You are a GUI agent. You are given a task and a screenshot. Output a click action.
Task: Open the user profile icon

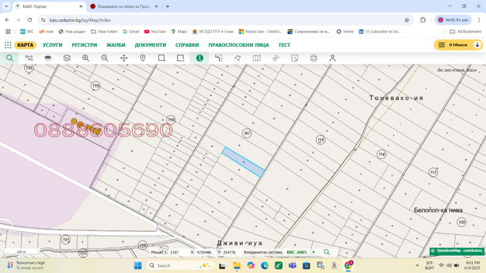point(332,58)
